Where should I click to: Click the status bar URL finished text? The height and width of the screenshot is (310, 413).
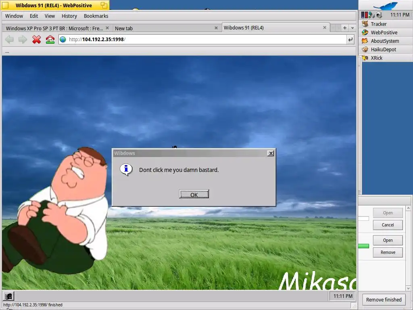coord(33,305)
